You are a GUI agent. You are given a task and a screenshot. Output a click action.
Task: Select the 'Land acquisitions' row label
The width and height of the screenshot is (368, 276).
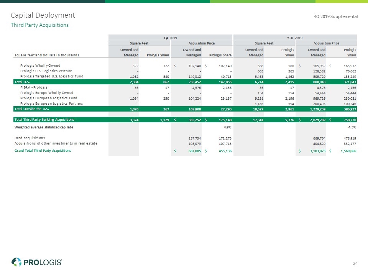click(x=30, y=138)
